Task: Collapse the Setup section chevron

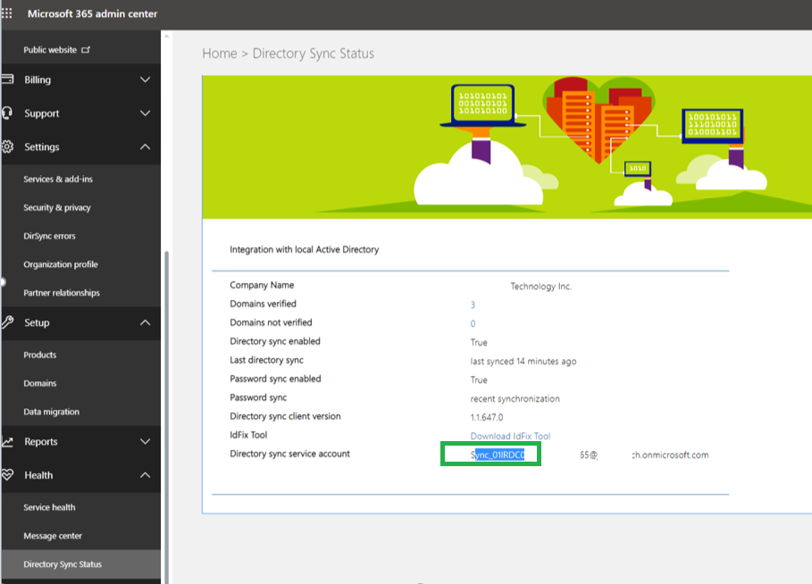Action: tap(146, 322)
